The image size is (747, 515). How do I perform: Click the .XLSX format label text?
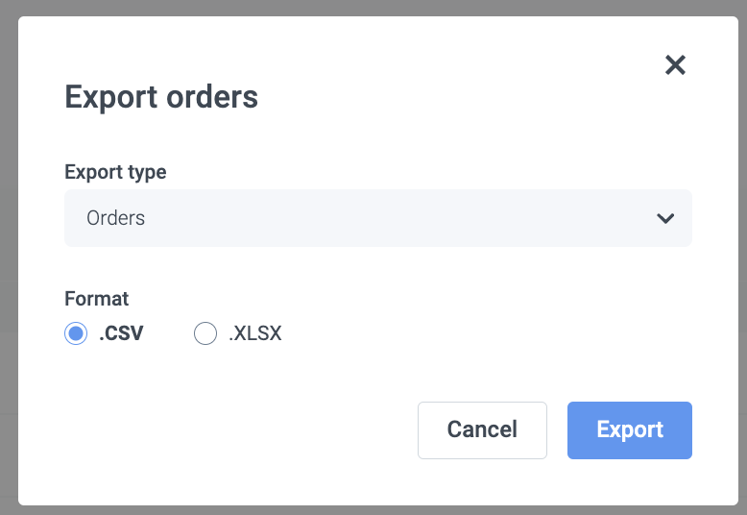[x=254, y=334]
